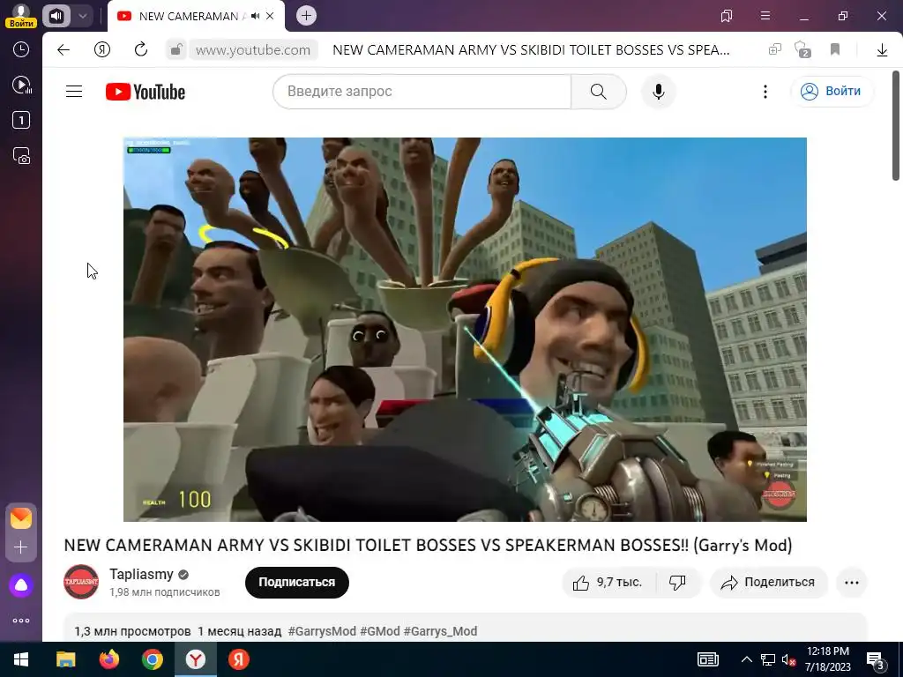Bookmark this page with the bookmark icon

(x=835, y=50)
